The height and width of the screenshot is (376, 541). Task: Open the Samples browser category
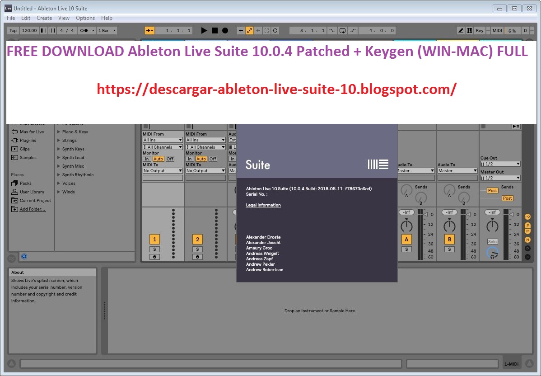tap(24, 157)
